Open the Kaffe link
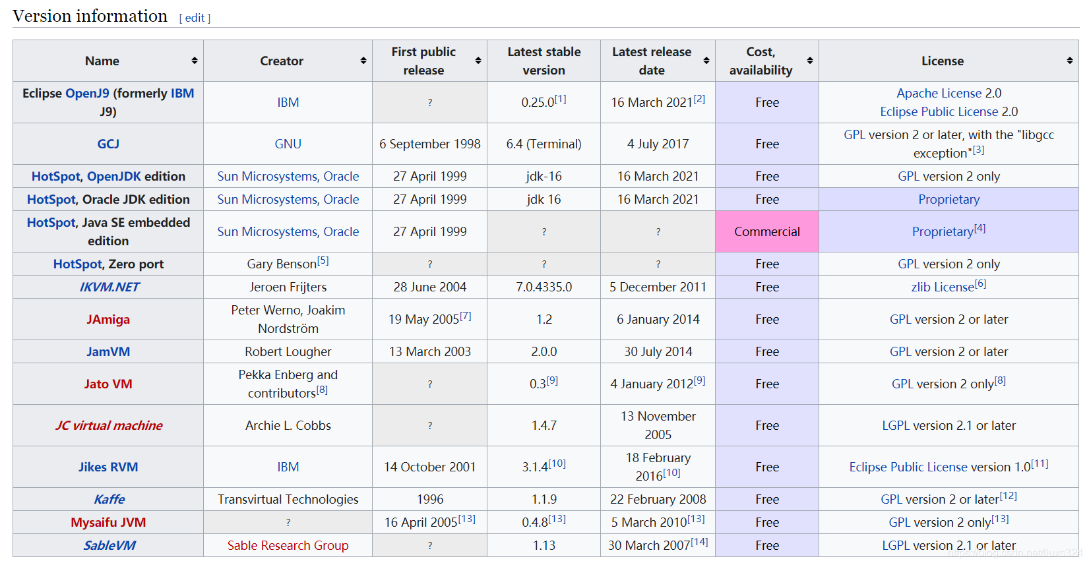1089x565 pixels. click(109, 499)
